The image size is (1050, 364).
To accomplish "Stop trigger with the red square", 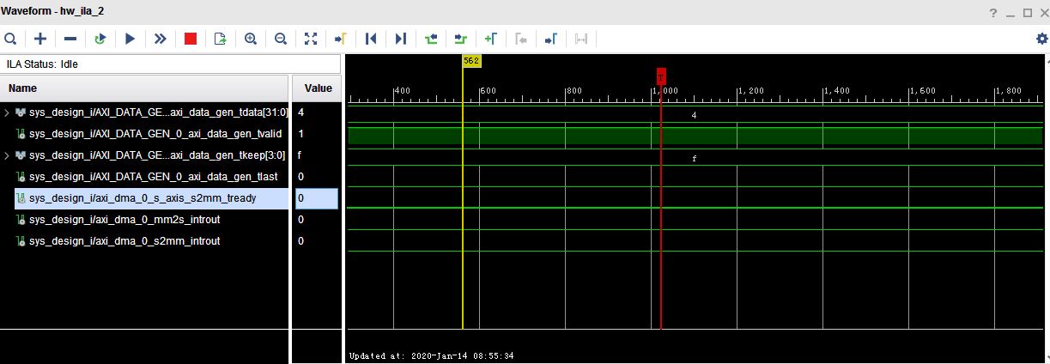I will (191, 39).
